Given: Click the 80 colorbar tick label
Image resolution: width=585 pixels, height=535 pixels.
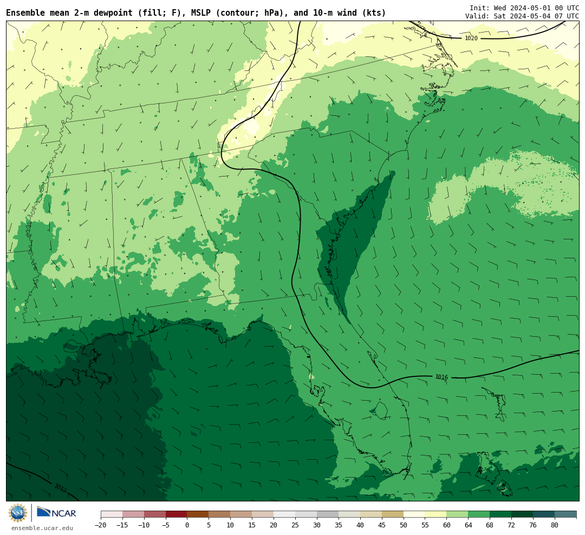Looking at the screenshot, I should [x=555, y=525].
